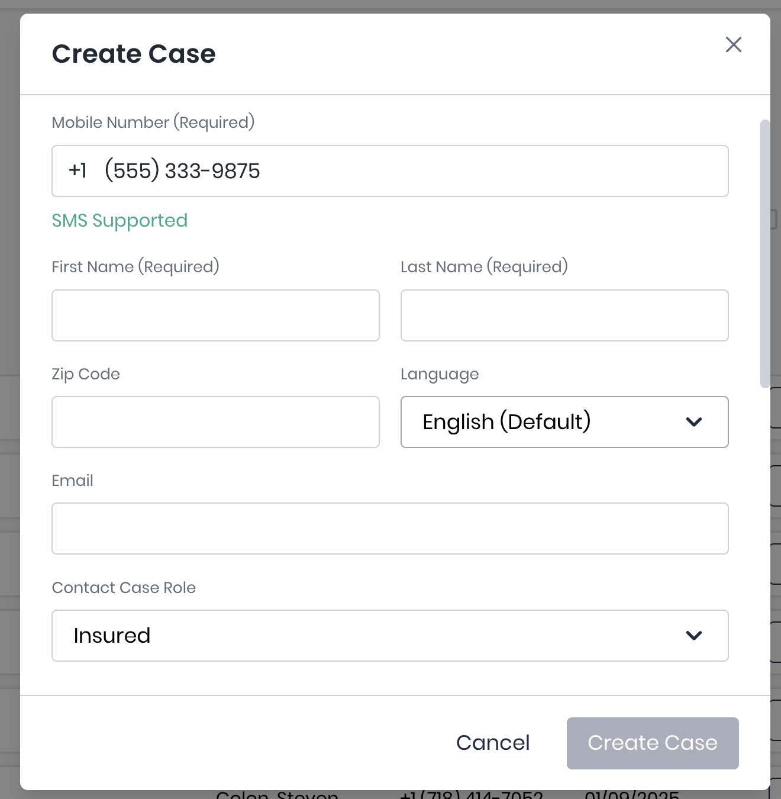The image size is (781, 799).
Task: Click into the Zip Code field
Action: pos(215,422)
